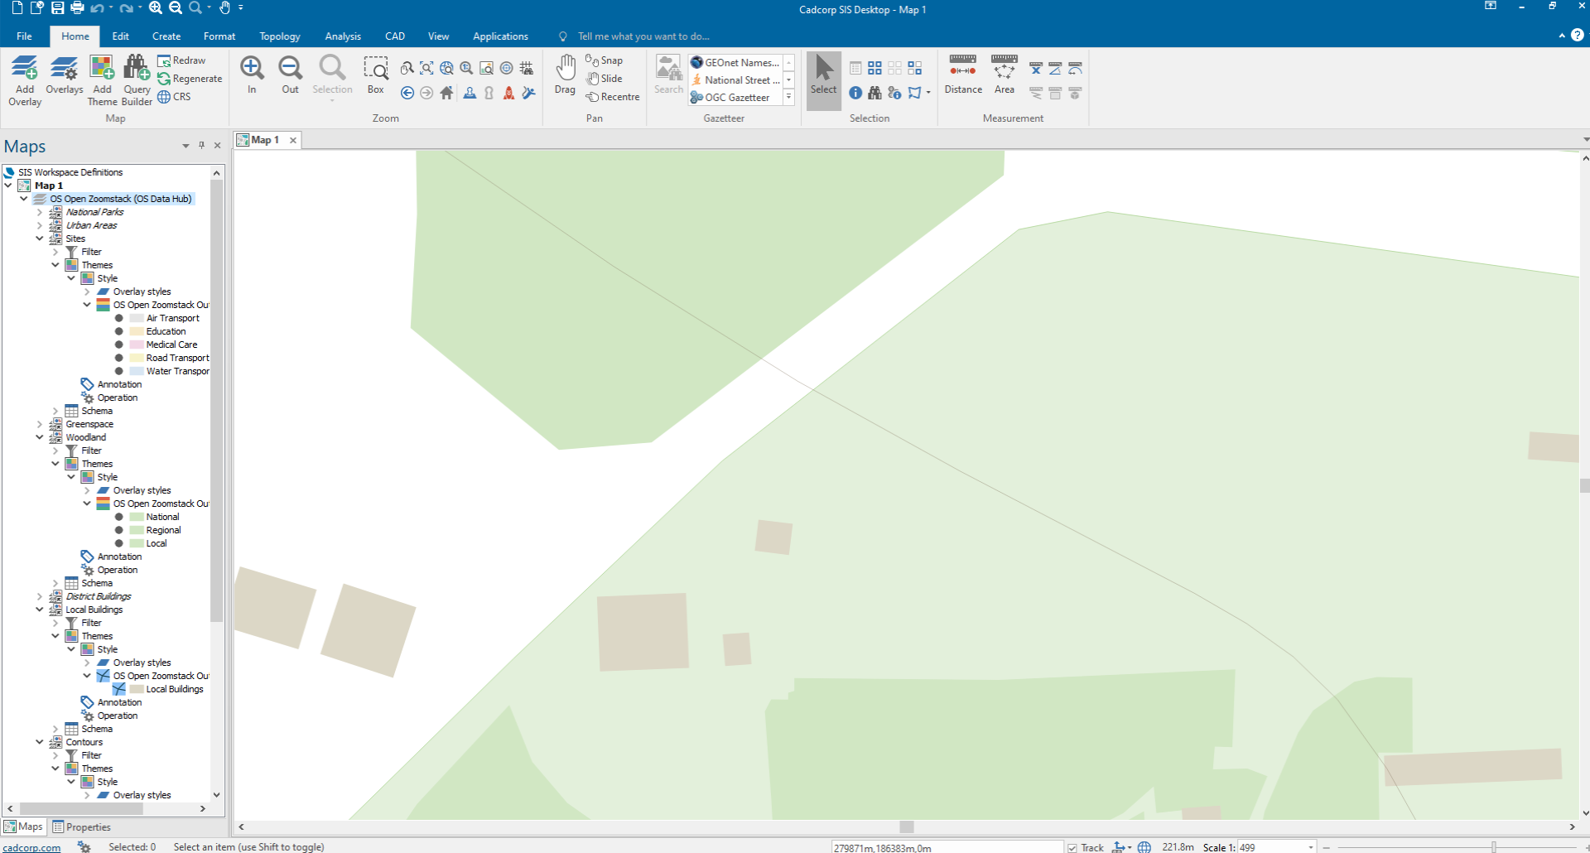Toggle Air Transport theme visibility dot
The height and width of the screenshot is (853, 1590).
click(x=119, y=318)
